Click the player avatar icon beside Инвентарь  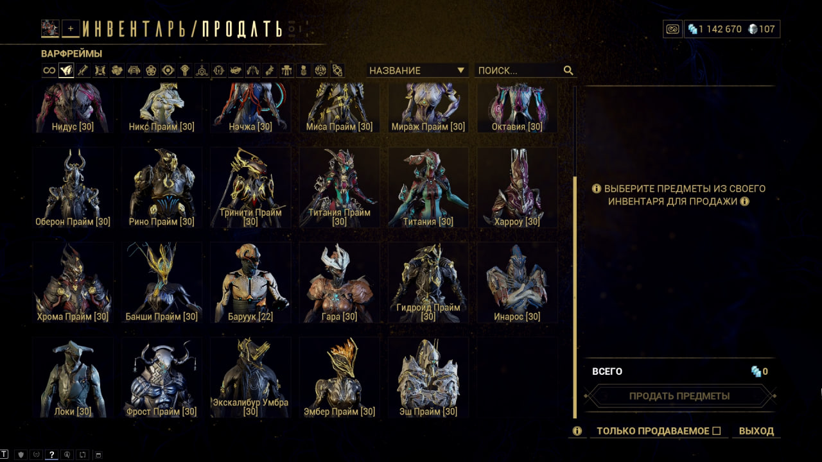point(50,28)
